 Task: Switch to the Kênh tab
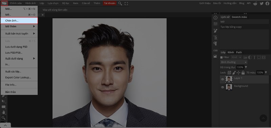click(231, 52)
